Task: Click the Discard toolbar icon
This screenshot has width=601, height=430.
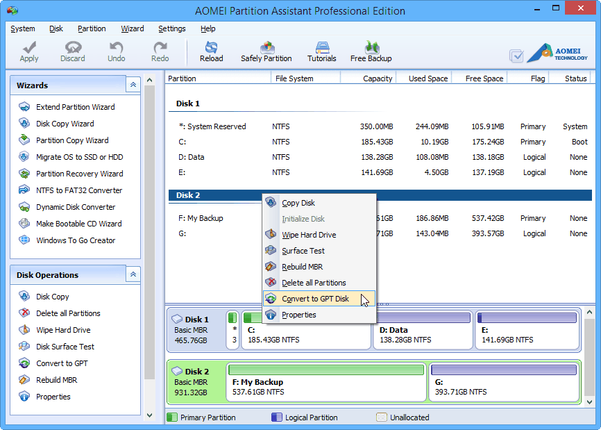Action: (x=72, y=51)
